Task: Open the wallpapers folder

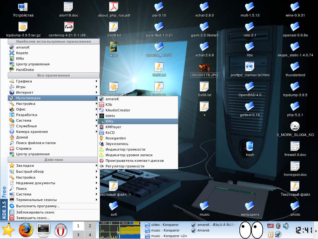Action: (250, 209)
